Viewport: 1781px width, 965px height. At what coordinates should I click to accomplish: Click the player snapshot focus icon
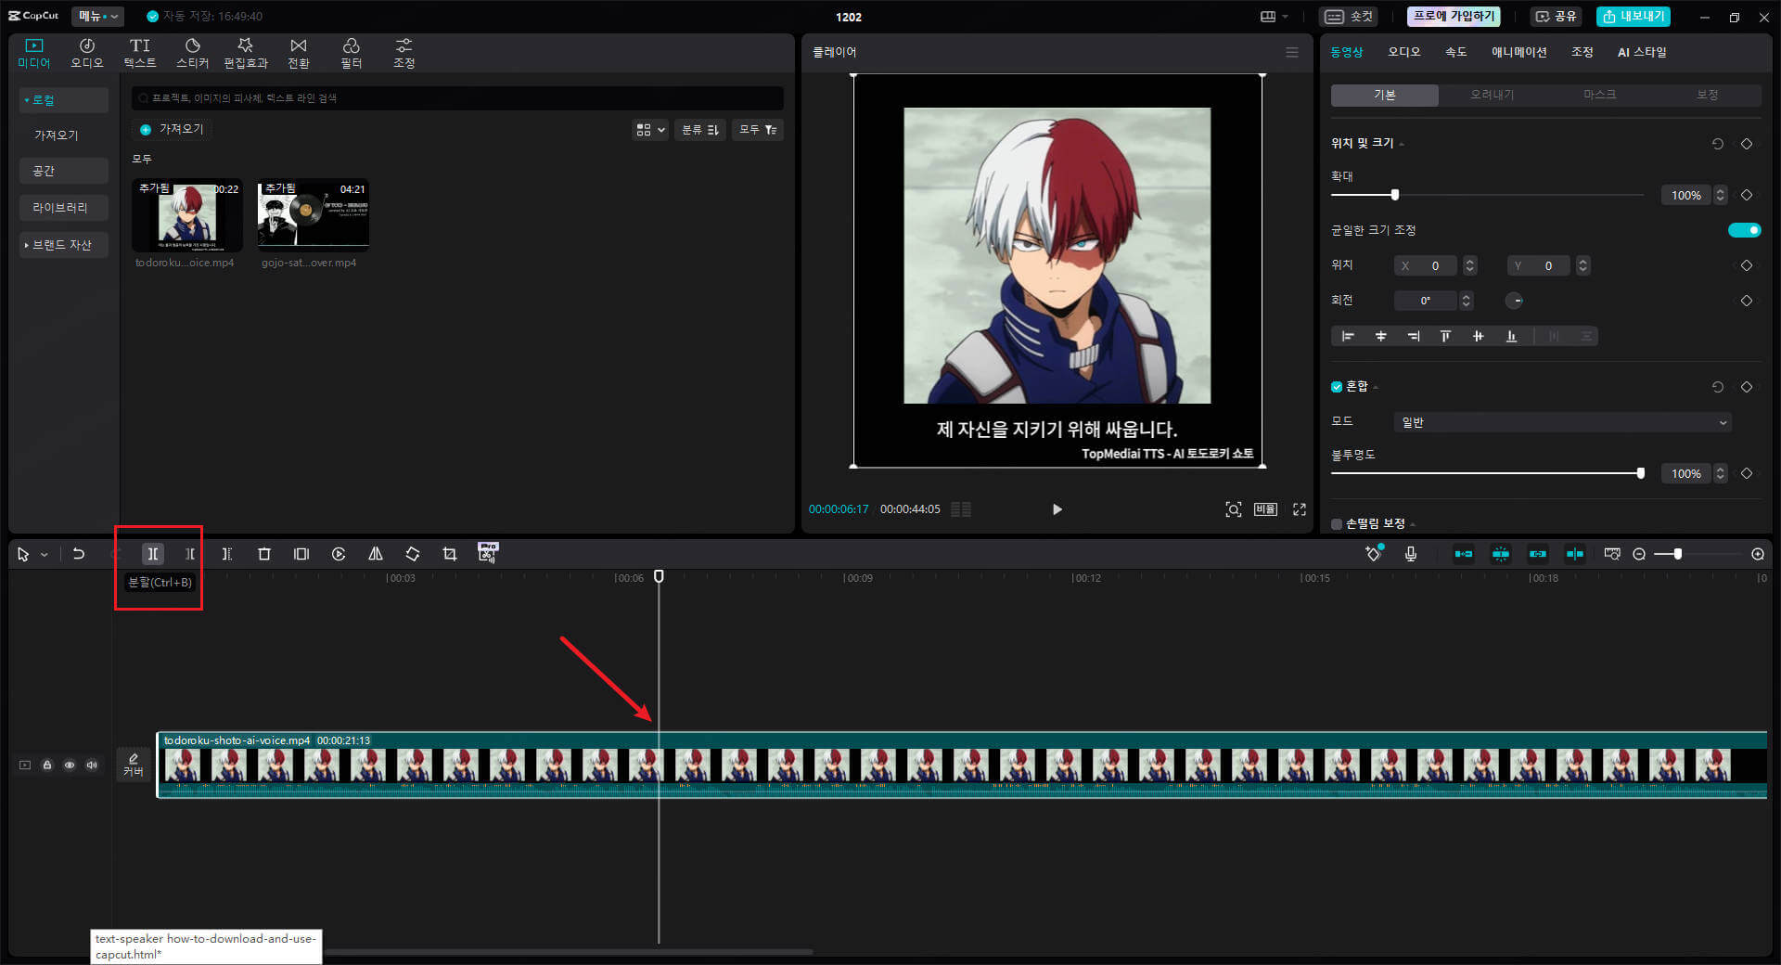[1234, 509]
